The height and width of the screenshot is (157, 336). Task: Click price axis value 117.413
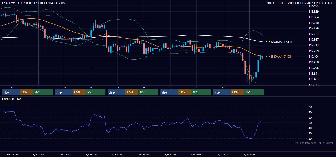tap(313, 45)
